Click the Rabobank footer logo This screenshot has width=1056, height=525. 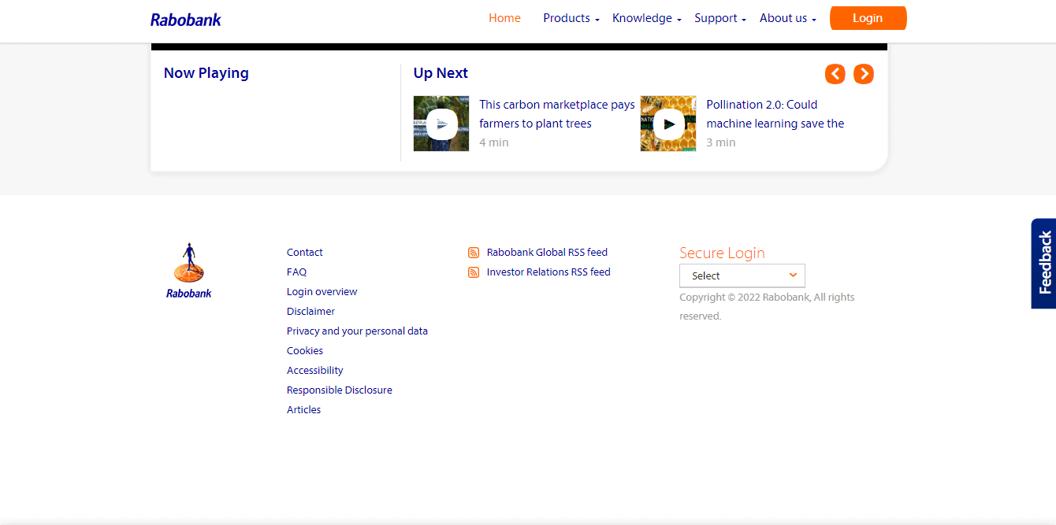[x=189, y=271]
